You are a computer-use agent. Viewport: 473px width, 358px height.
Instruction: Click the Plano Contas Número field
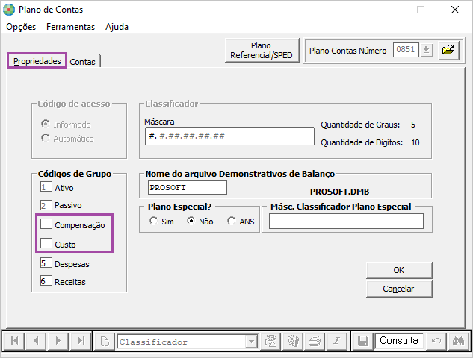[406, 50]
